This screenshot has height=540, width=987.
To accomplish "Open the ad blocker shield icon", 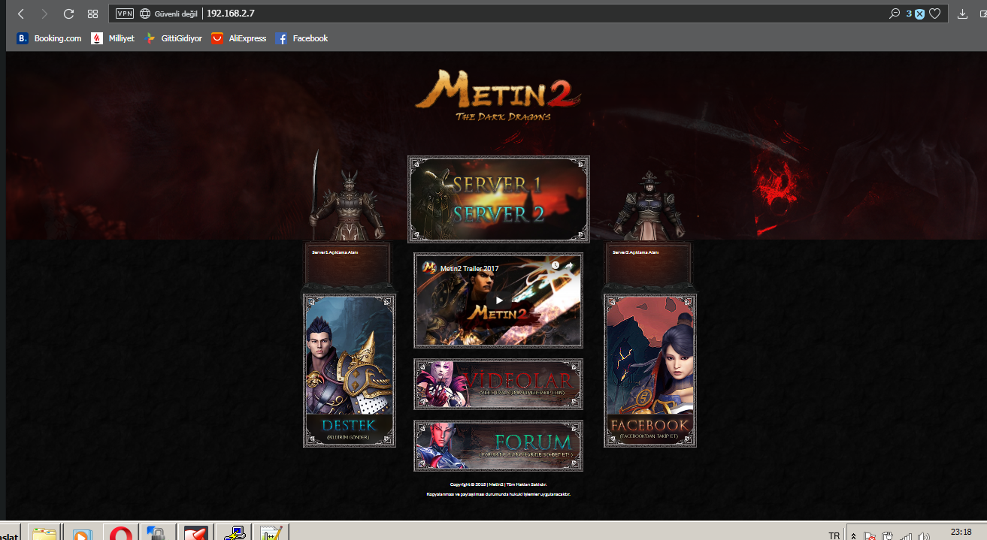I will [x=919, y=14].
